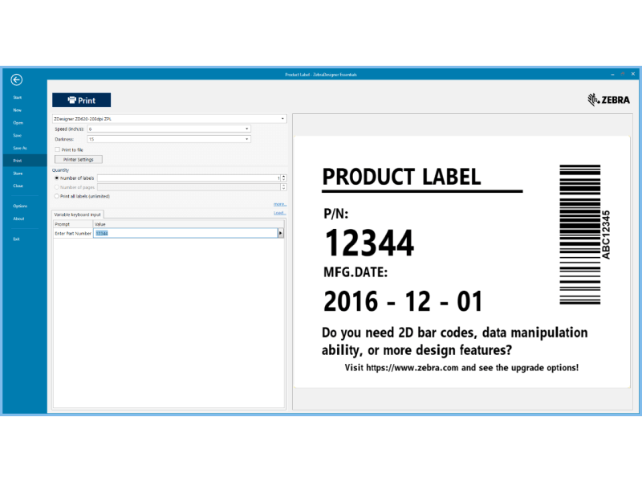Open Options in the sidebar
642x482 pixels.
pyautogui.click(x=20, y=206)
